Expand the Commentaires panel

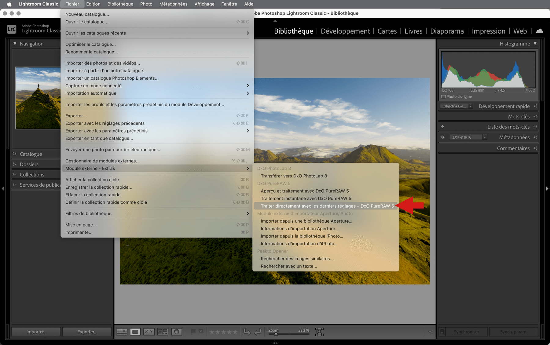tap(535, 148)
